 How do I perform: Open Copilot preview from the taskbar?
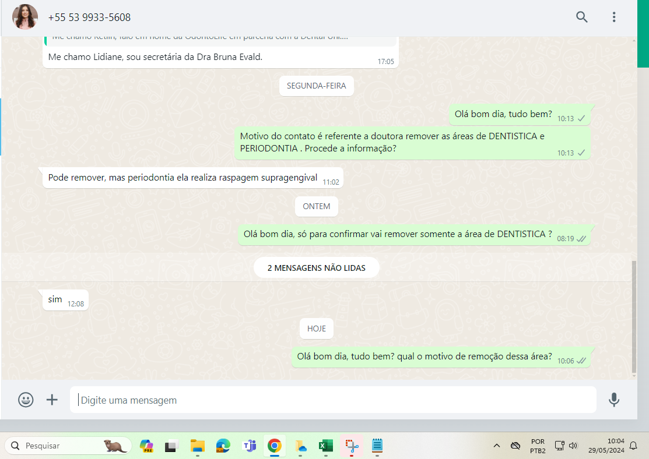click(x=146, y=446)
